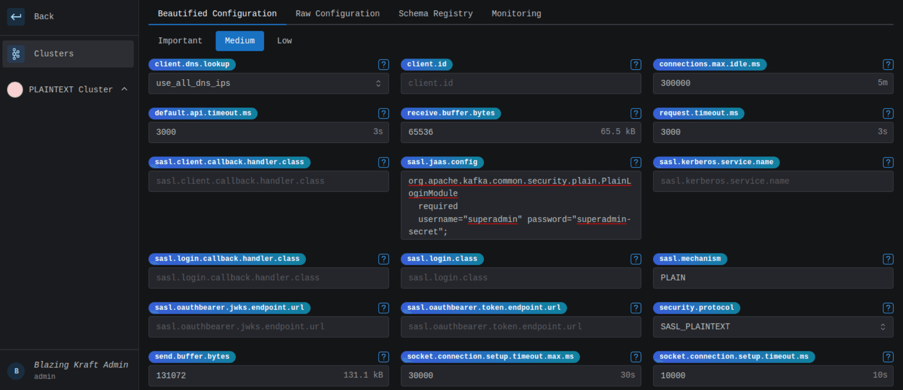Click the PLAINTEXT Cluster pink avatar
Image resolution: width=903 pixels, height=390 pixels.
tap(15, 90)
